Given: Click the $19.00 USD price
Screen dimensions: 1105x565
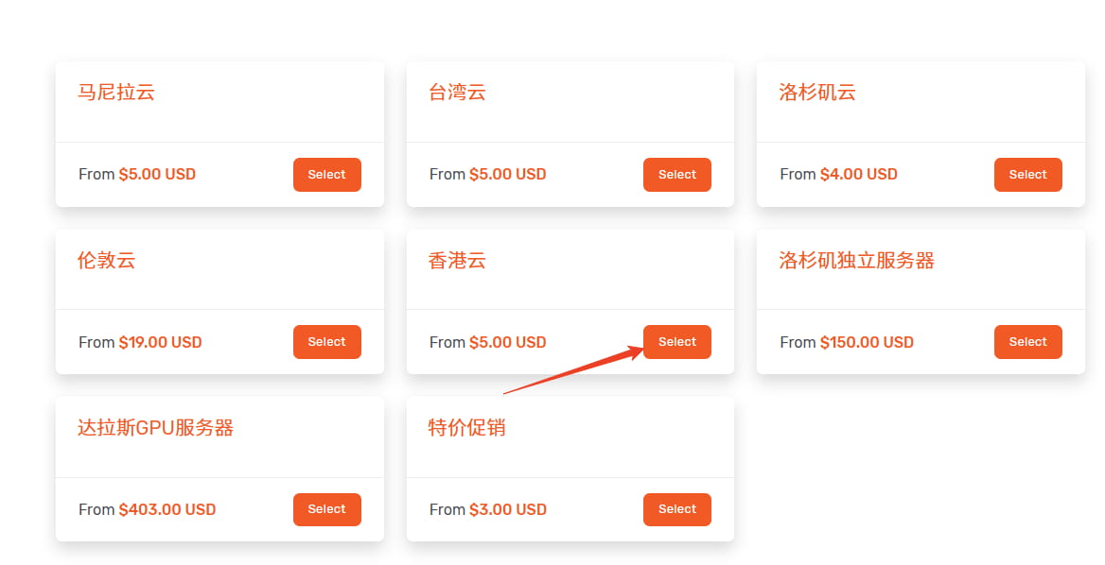Looking at the screenshot, I should pos(160,343).
